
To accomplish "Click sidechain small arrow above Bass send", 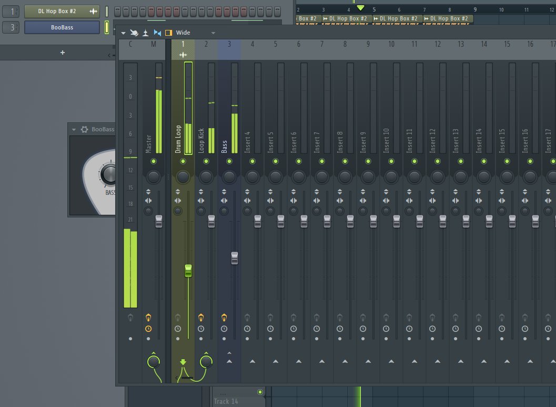I will (229, 353).
